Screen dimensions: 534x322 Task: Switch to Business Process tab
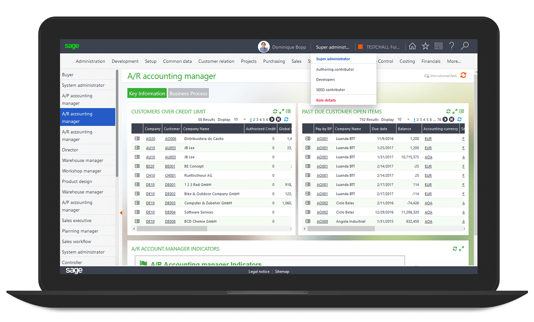(x=189, y=93)
